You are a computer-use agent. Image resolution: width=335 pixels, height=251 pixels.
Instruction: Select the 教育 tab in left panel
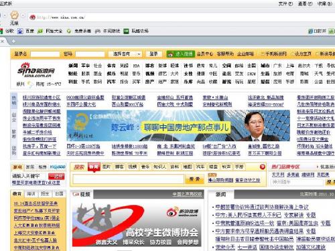pos(17,194)
